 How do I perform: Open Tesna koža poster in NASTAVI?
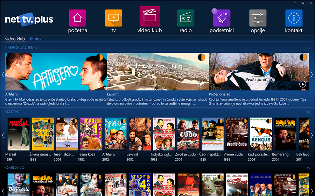click(x=91, y=134)
